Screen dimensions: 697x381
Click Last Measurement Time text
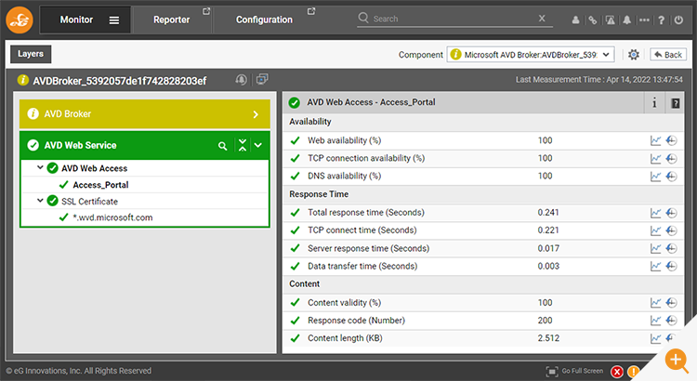pos(598,80)
